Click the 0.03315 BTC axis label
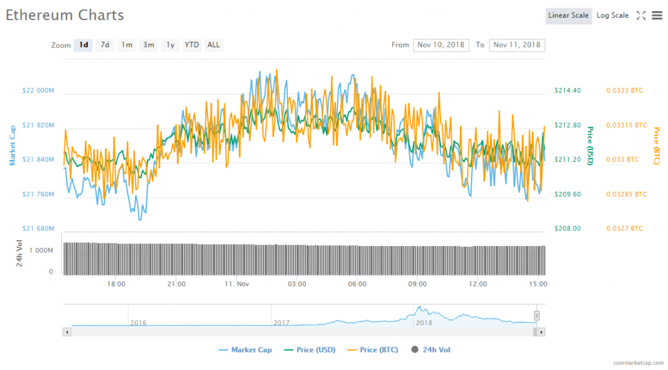668x370 pixels. coord(627,125)
